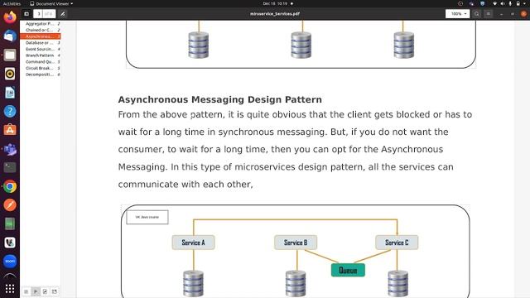Open Google Chrome from the dock
This screenshot has width=530, height=298.
coord(10,186)
